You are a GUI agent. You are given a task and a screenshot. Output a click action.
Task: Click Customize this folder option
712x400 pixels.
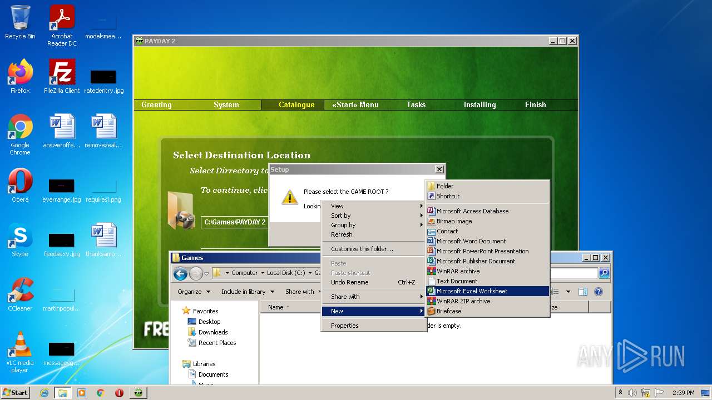coord(374,249)
